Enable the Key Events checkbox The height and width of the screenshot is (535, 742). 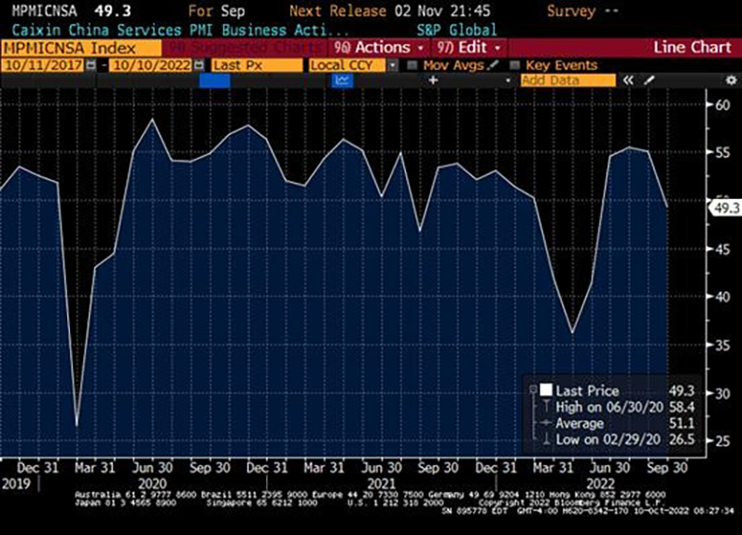pyautogui.click(x=514, y=64)
